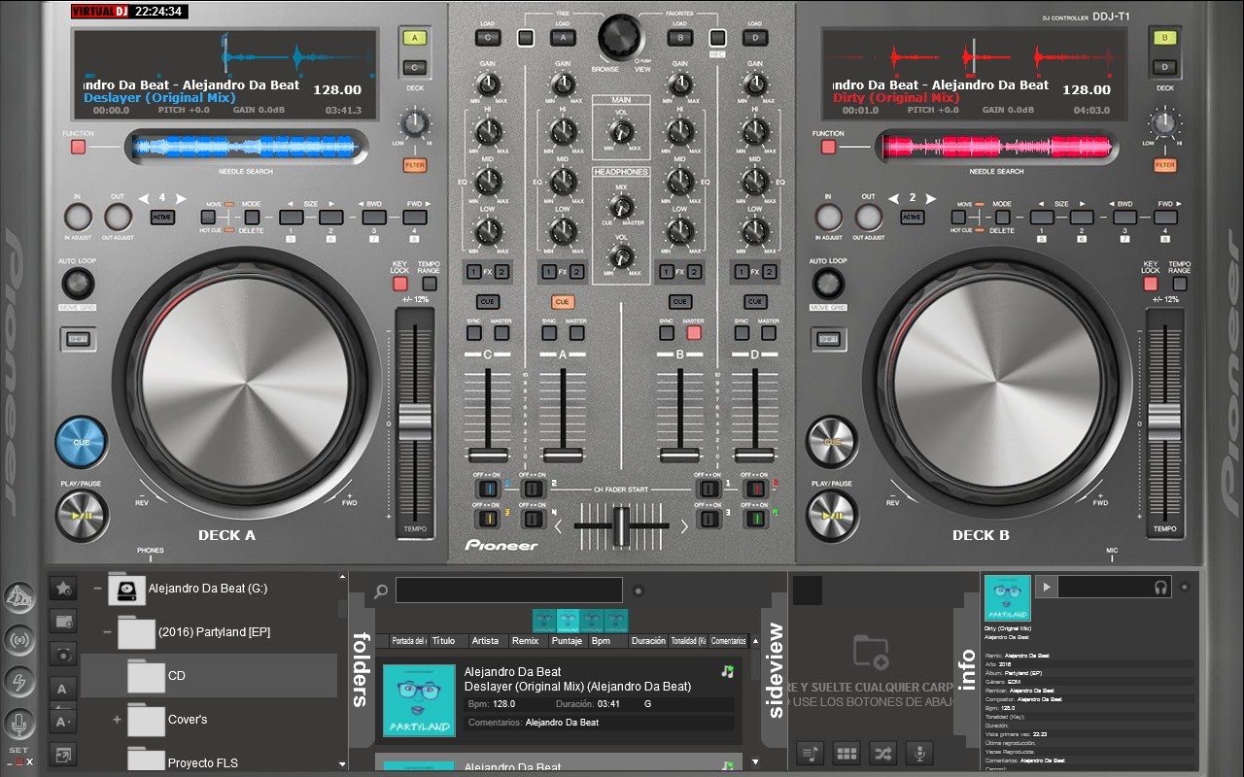Open the info tab

[967, 670]
